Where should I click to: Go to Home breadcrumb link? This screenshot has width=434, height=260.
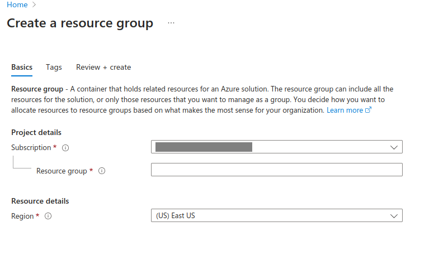click(17, 4)
